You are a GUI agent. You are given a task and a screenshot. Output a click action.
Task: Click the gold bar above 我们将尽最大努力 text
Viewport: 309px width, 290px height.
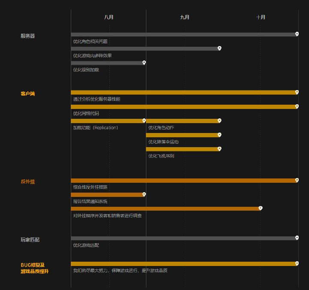pyautogui.click(x=184, y=264)
